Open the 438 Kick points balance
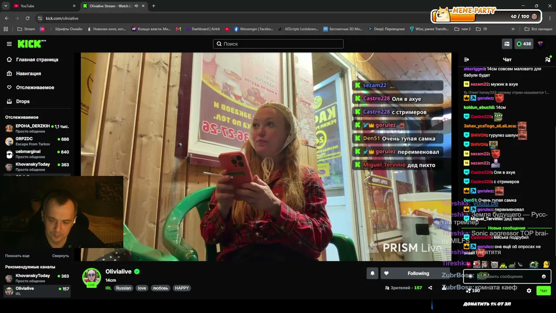 [x=524, y=44]
